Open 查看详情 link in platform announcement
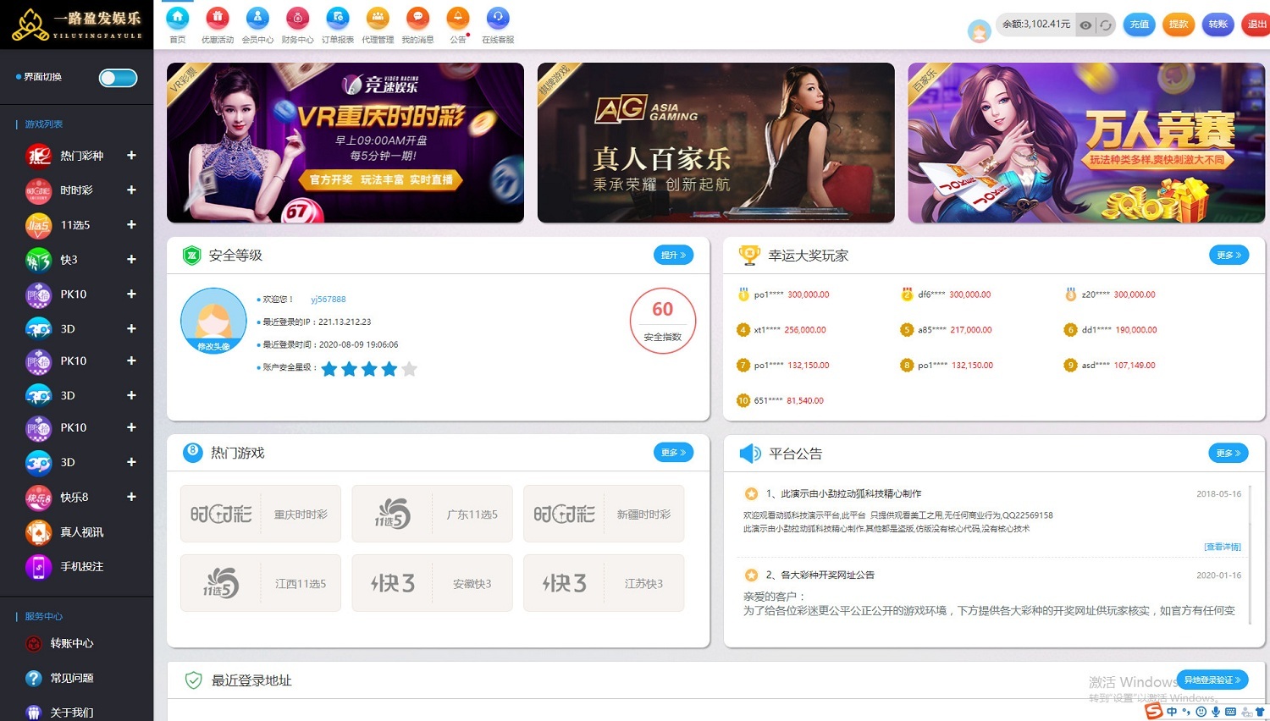This screenshot has width=1270, height=721. tap(1222, 547)
